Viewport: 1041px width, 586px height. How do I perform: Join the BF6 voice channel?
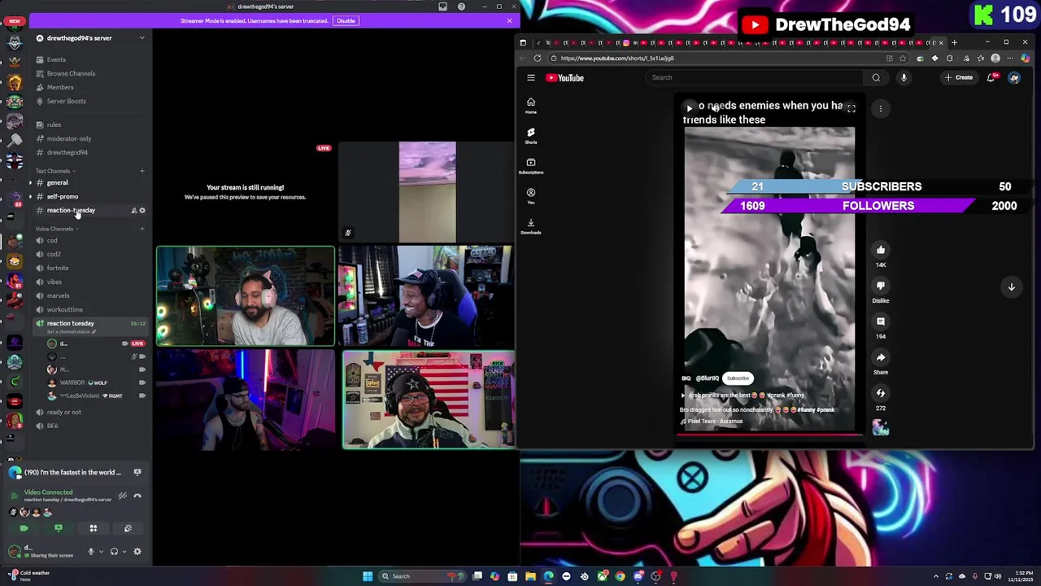pyautogui.click(x=52, y=426)
